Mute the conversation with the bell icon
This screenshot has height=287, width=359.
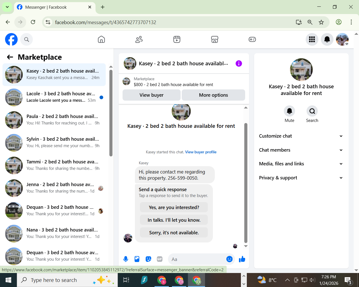pyautogui.click(x=289, y=111)
